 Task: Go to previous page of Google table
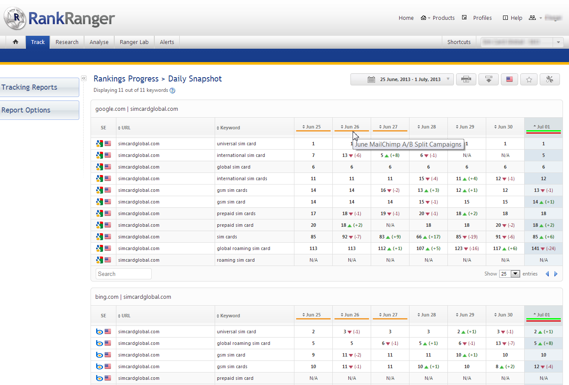click(547, 274)
